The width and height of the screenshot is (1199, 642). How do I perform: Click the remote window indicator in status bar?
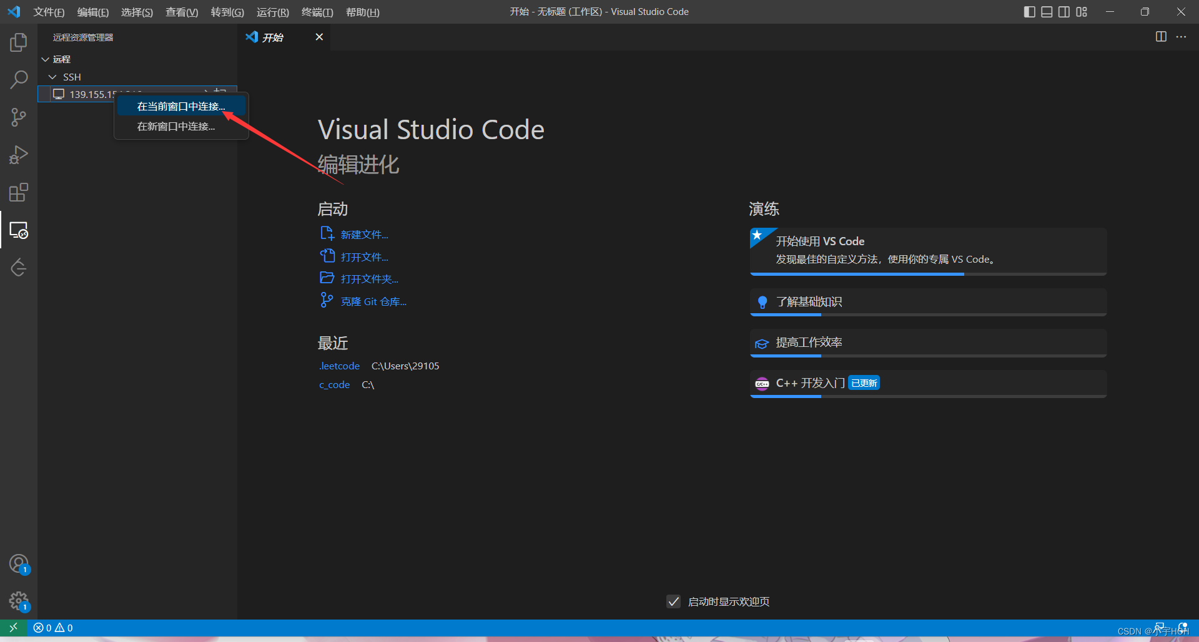tap(13, 628)
